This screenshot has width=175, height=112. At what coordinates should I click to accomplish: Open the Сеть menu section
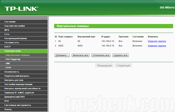tap(24, 34)
